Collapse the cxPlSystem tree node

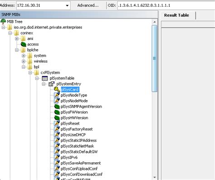click(x=30, y=73)
